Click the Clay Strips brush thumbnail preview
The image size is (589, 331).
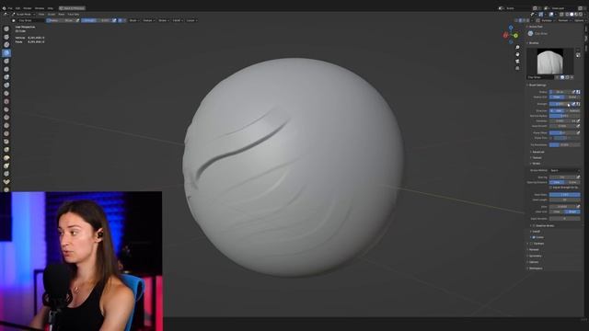550,62
